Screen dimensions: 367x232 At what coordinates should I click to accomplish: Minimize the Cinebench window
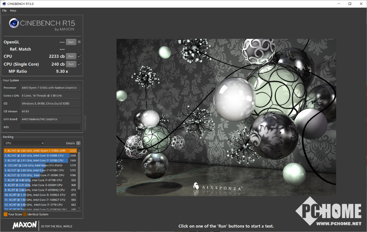(339, 4)
